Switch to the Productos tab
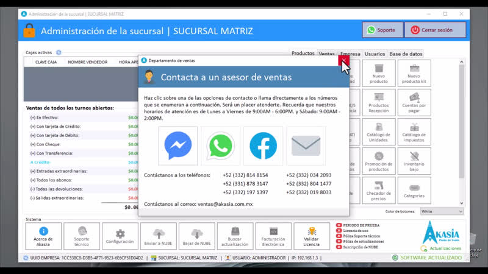The width and height of the screenshot is (488, 274). click(303, 54)
